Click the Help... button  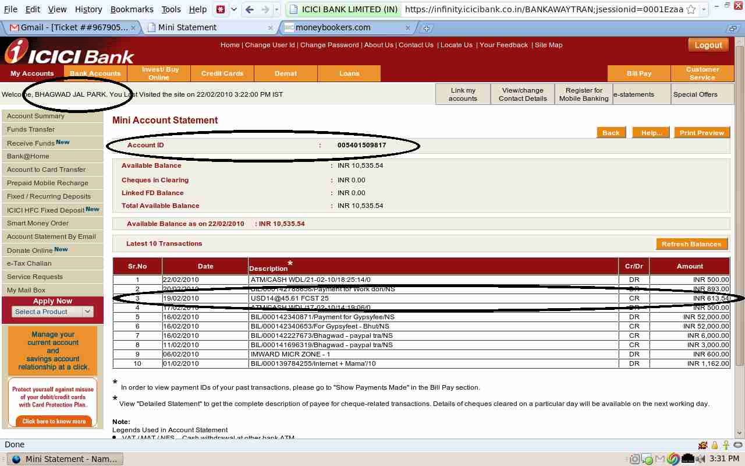(x=651, y=133)
